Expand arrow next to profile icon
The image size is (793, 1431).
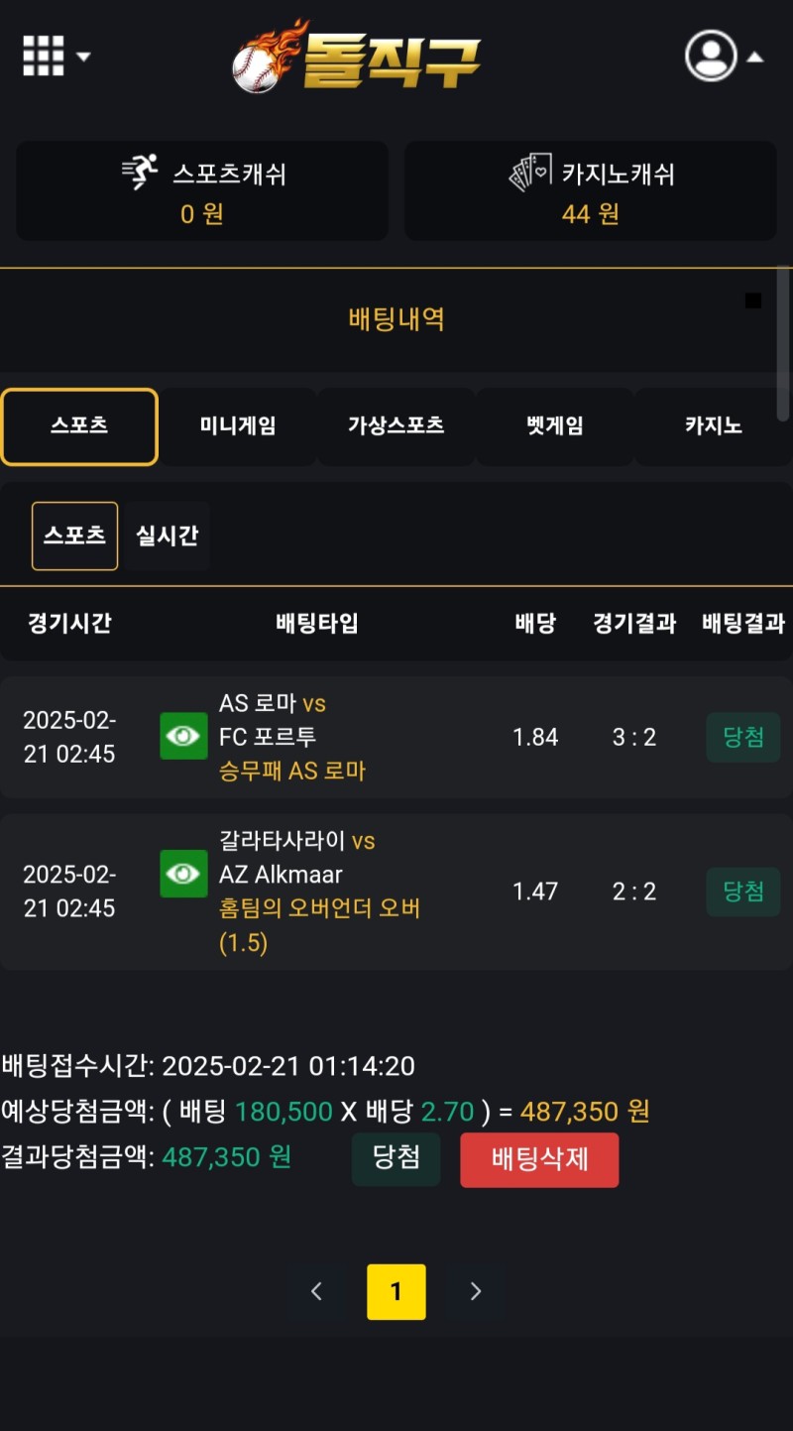(x=755, y=58)
